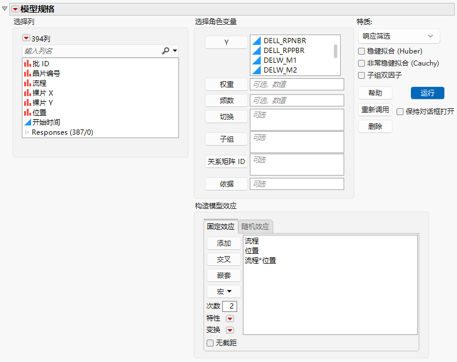The height and width of the screenshot is (362, 457).
Task: Select the 流程*位置 interaction effect
Action: coord(260,261)
